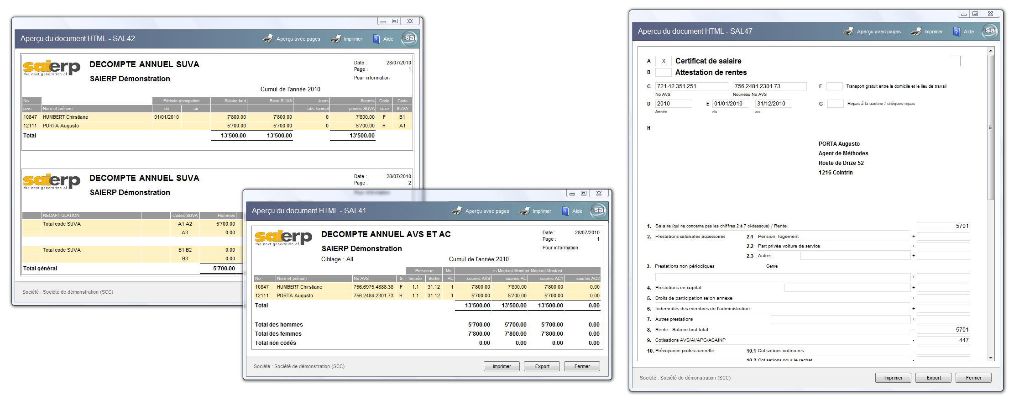Click Imprimer printer icon in SAL47 header
The image size is (1014, 401).
click(916, 31)
